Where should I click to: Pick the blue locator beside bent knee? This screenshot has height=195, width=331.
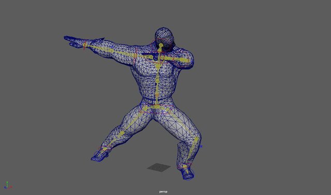(x=201, y=147)
